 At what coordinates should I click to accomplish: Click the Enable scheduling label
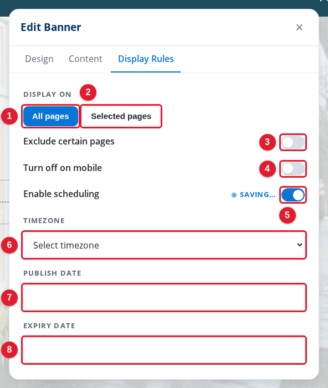tap(61, 194)
